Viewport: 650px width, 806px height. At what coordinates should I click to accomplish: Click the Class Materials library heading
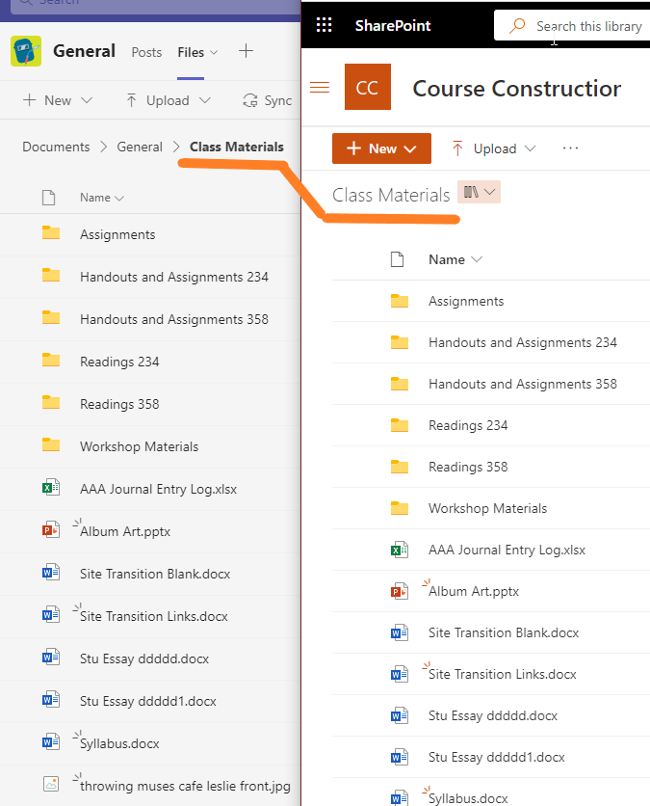coord(391,196)
